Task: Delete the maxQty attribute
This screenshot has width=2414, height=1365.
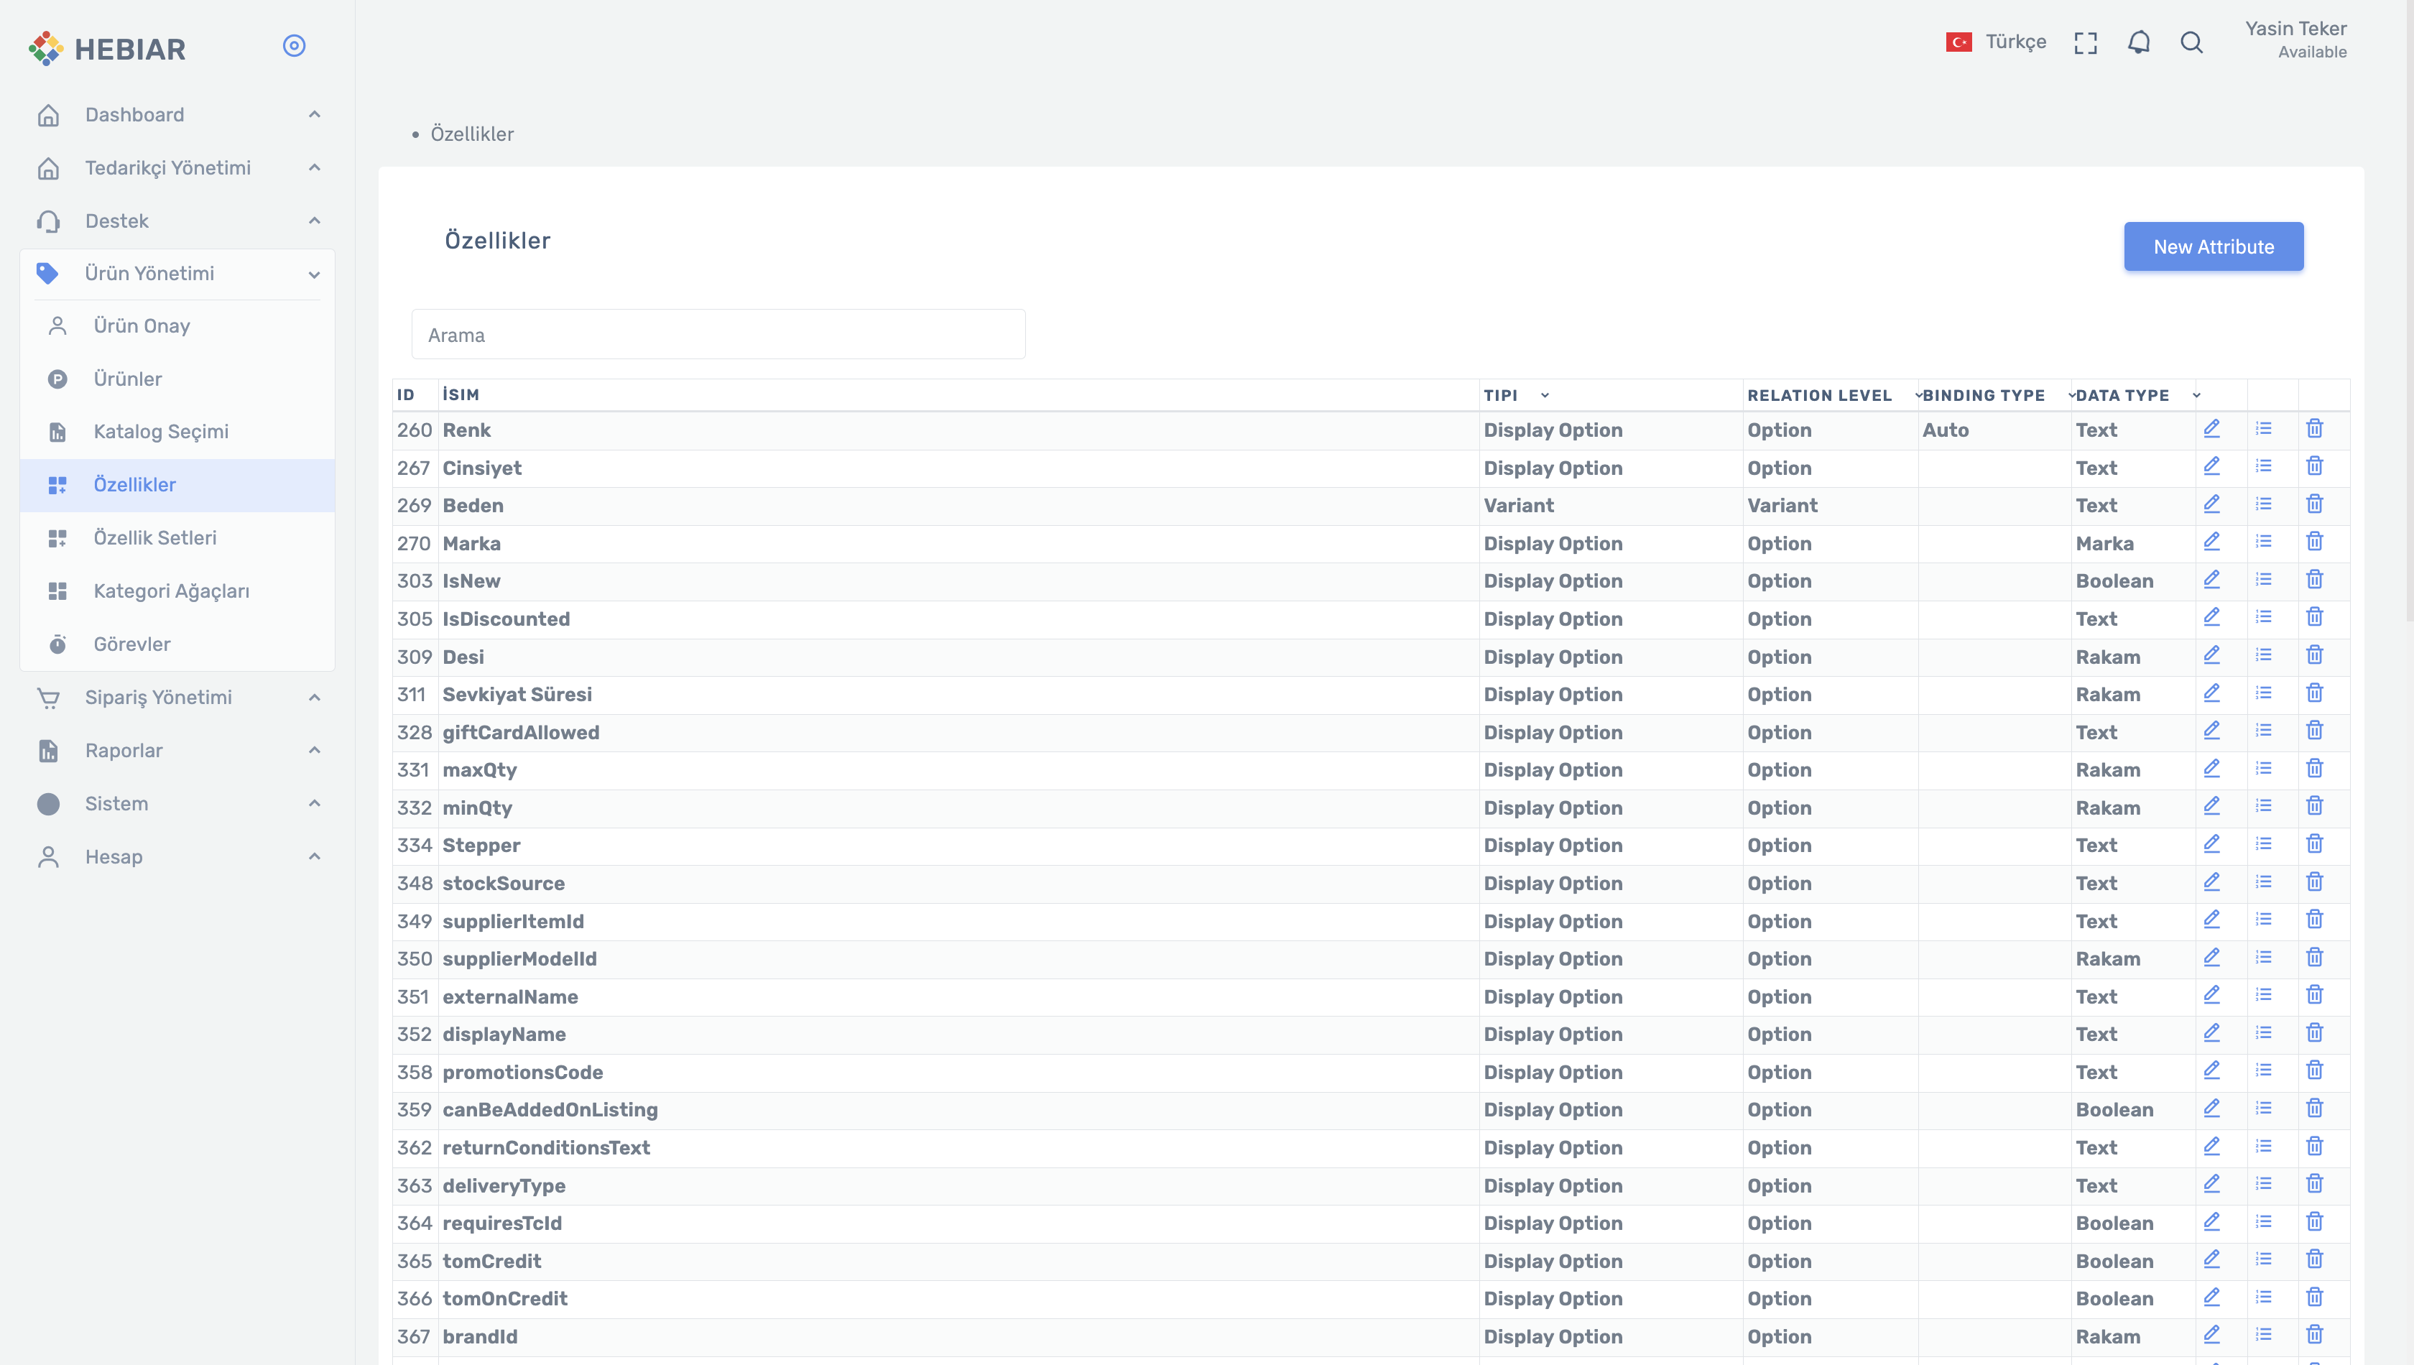Action: pos(2315,769)
